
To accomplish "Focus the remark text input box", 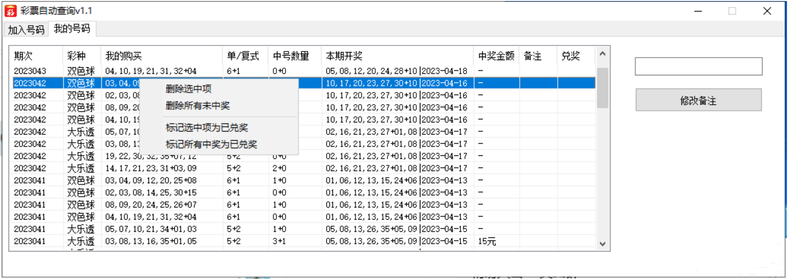I will 698,66.
